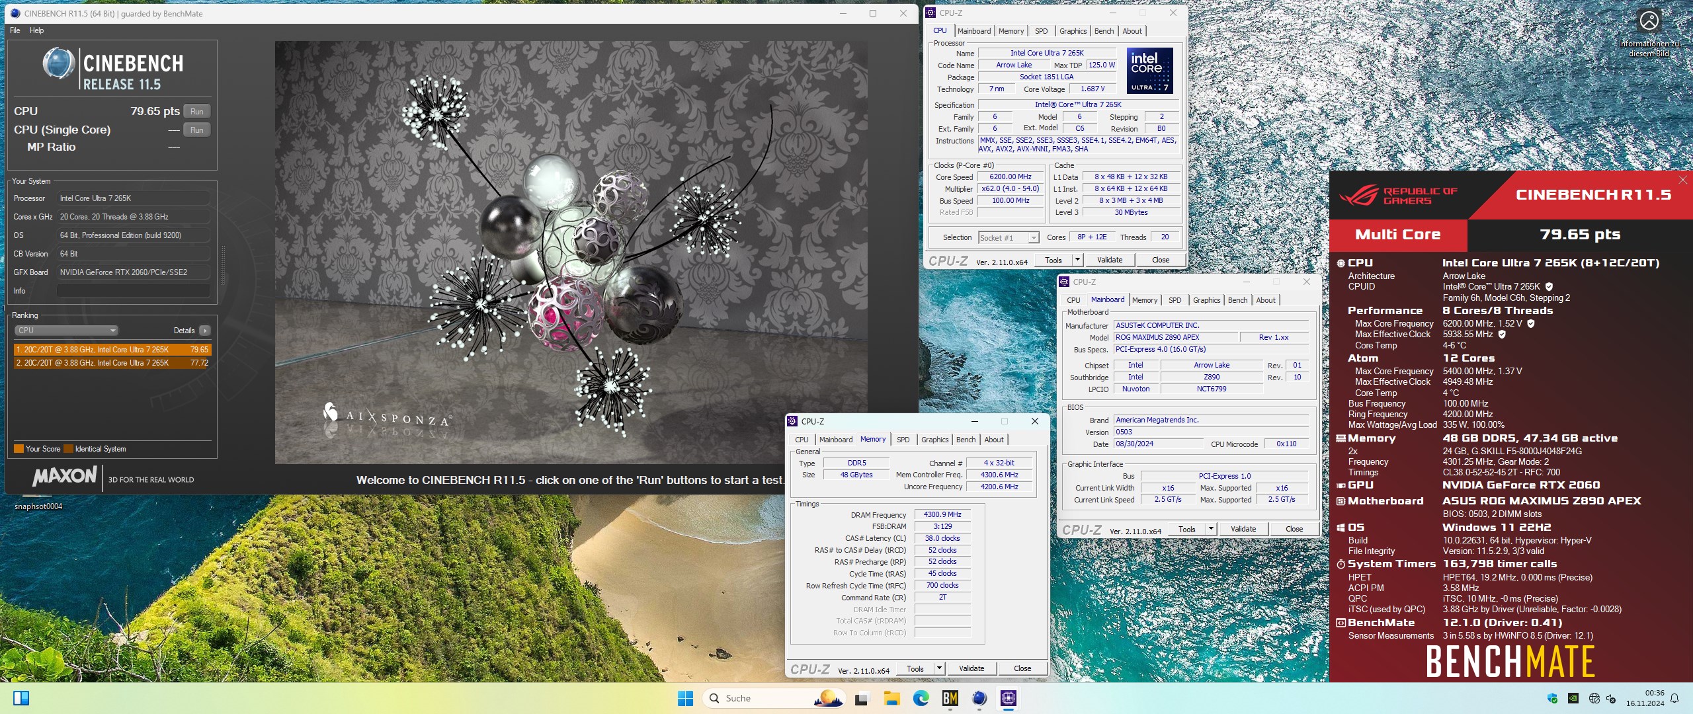Open muted speaker tray icon
This screenshot has width=1693, height=714.
pos(1611,698)
